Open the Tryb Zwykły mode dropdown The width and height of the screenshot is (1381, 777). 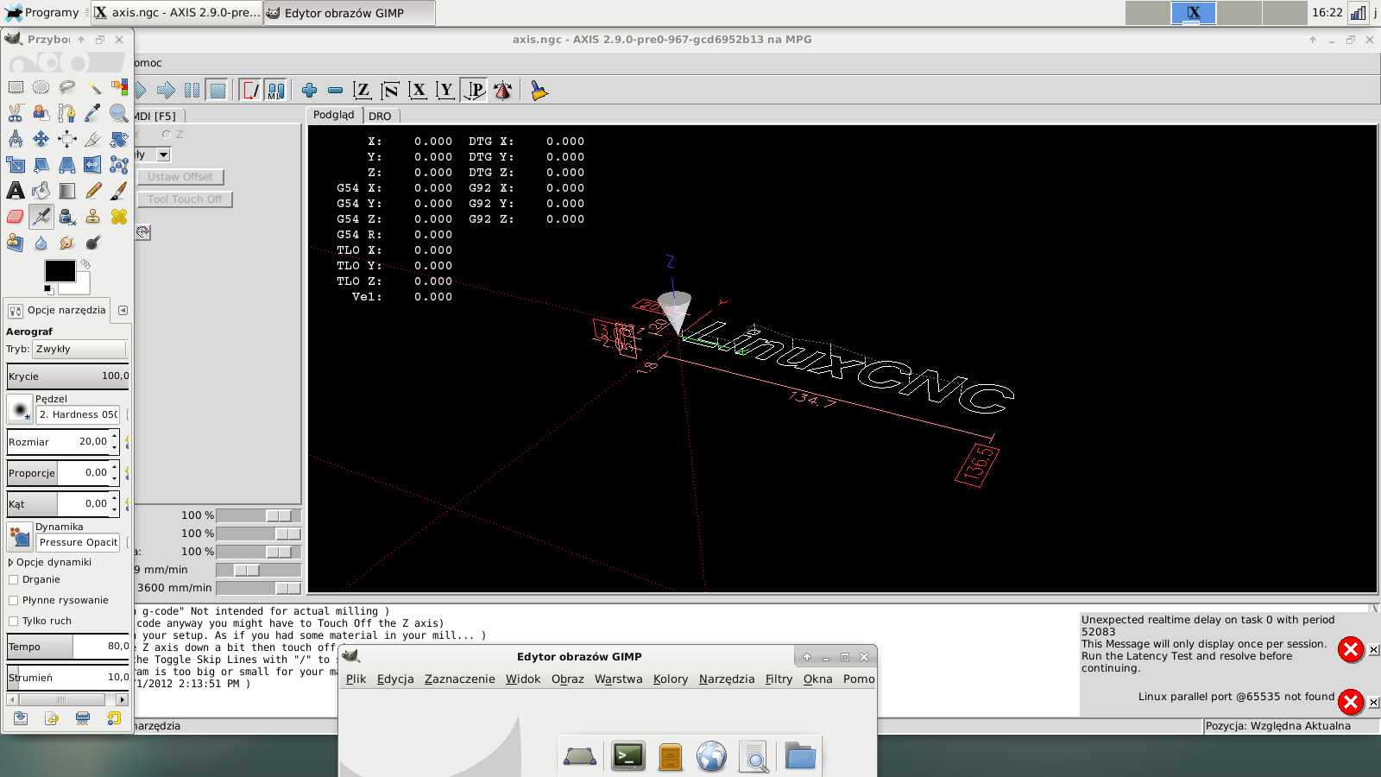(x=79, y=349)
